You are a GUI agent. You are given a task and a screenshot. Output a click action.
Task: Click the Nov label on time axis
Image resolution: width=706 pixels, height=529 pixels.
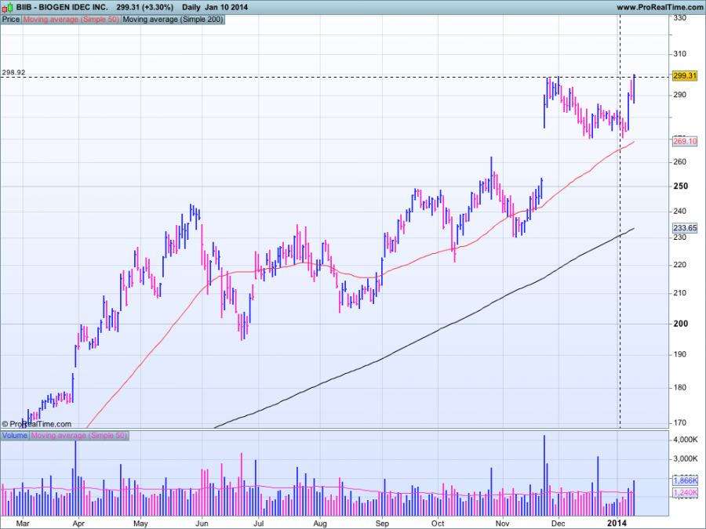[502, 524]
